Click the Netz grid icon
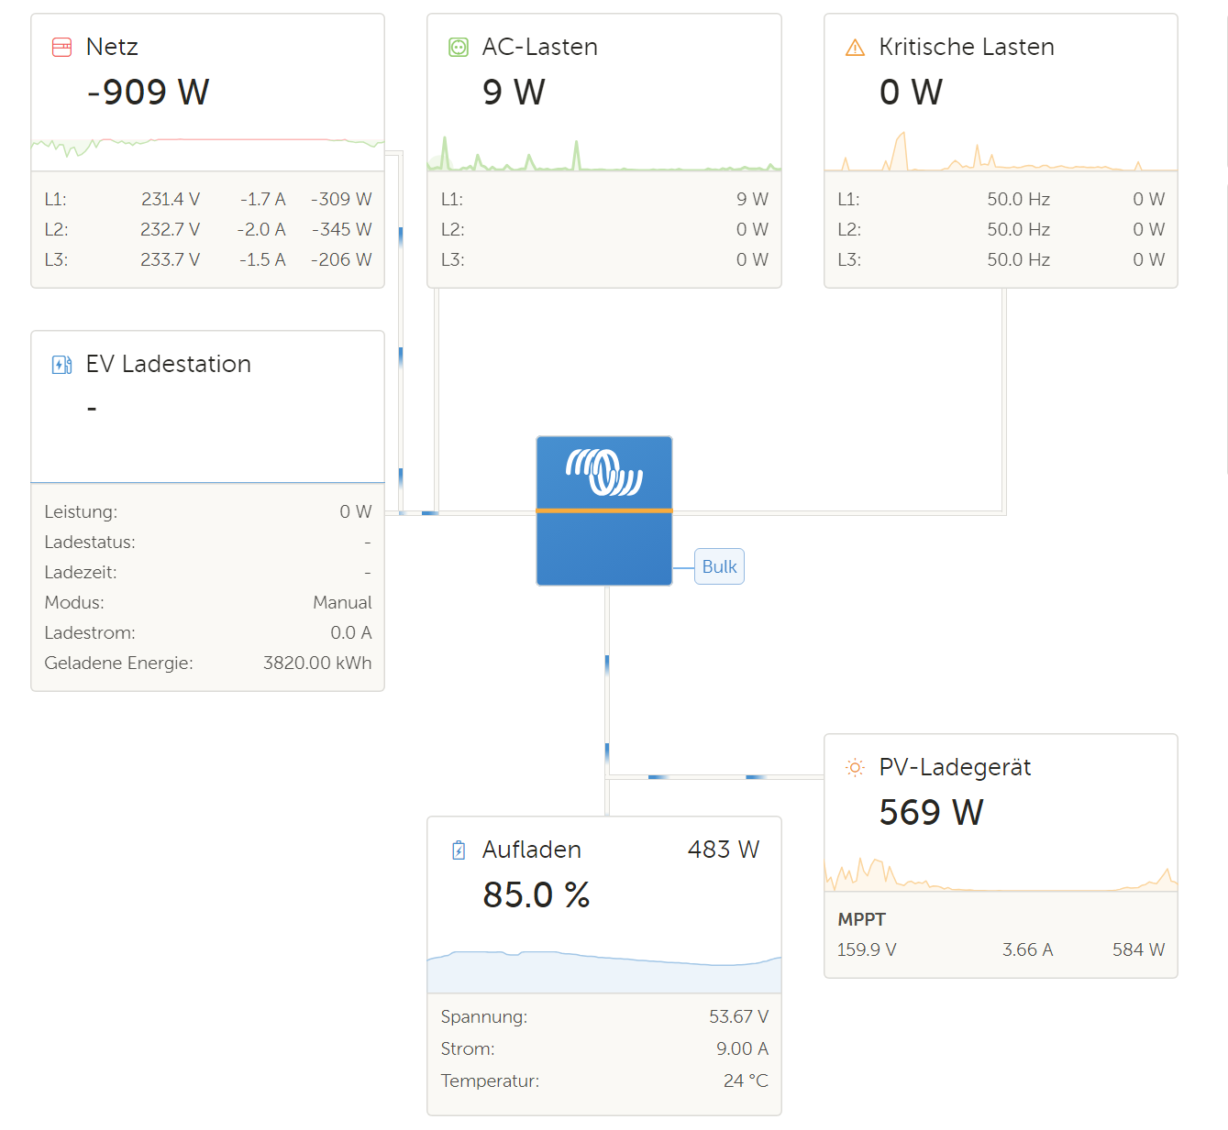Viewport: 1228px width, 1130px height. click(x=61, y=48)
